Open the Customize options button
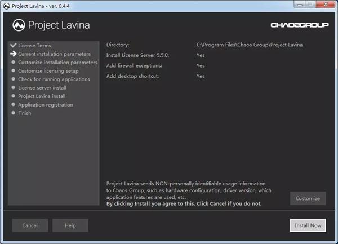This screenshot has height=244, width=338. click(x=308, y=198)
